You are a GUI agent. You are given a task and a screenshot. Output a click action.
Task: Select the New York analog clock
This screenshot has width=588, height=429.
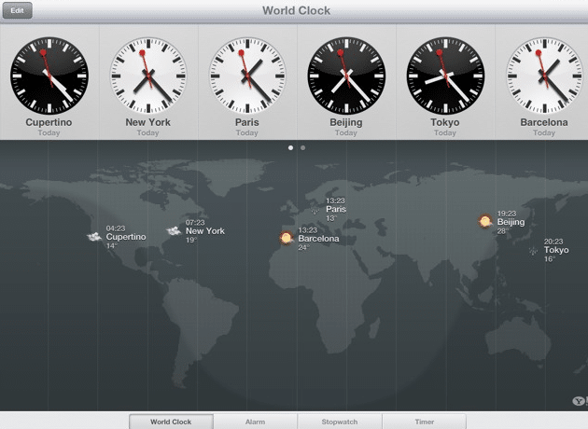click(148, 76)
